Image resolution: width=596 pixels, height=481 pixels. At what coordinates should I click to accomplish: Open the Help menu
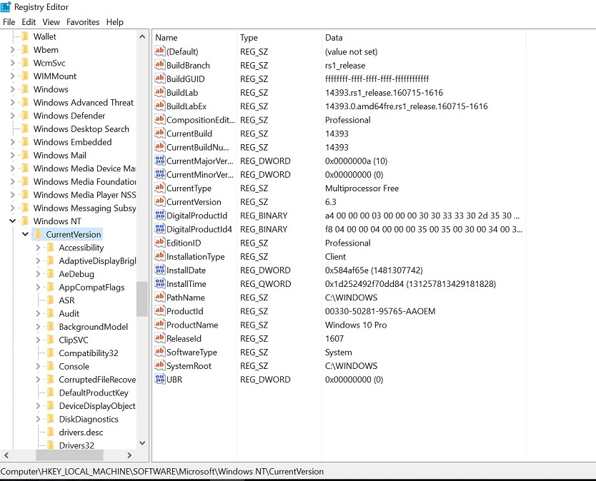click(115, 22)
